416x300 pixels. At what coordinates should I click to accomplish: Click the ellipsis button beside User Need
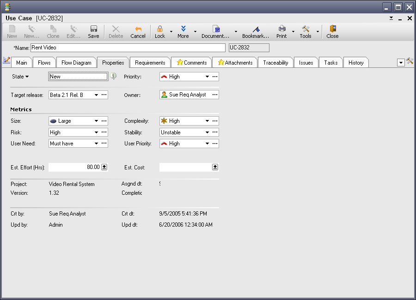coord(104,144)
